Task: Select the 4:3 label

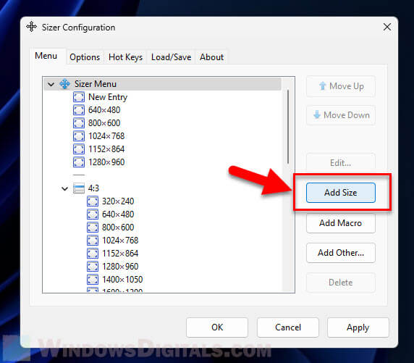Action: click(93, 188)
